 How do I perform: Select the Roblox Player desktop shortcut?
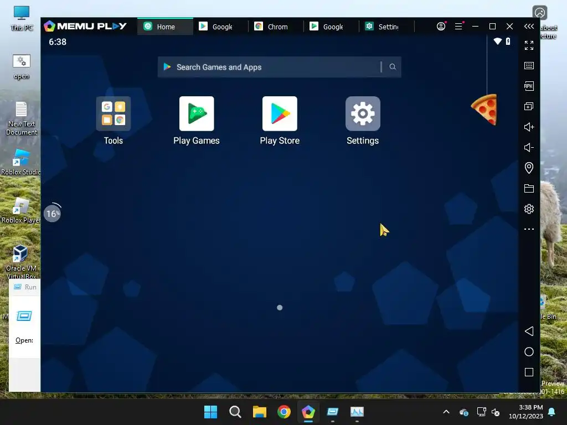(20, 211)
